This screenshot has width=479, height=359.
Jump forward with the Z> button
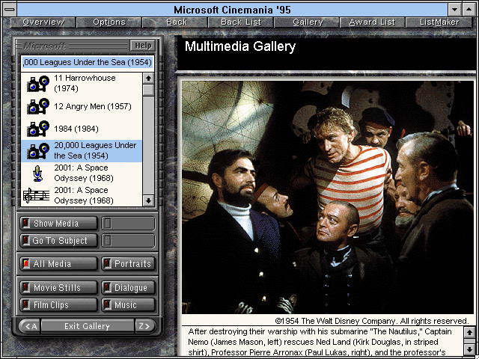(x=145, y=326)
